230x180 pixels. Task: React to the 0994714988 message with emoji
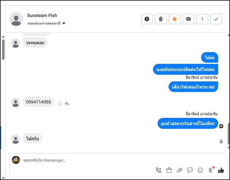[60, 103]
